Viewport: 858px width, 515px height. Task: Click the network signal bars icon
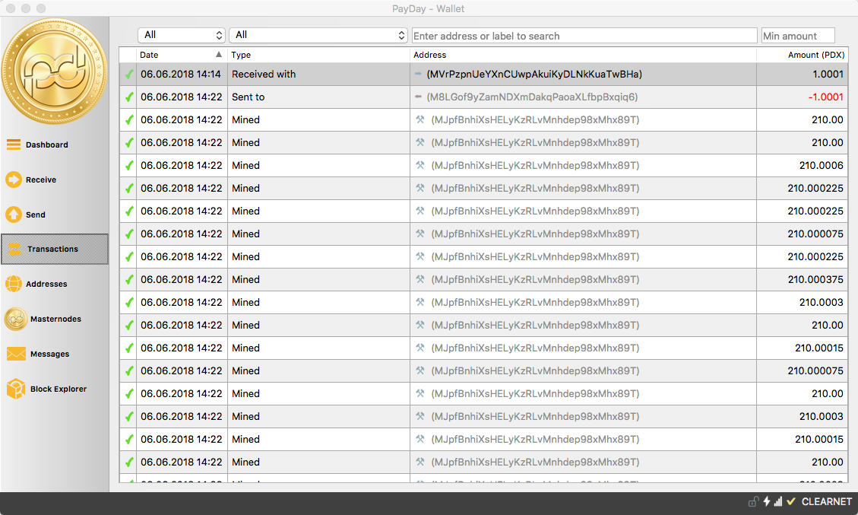coord(777,501)
